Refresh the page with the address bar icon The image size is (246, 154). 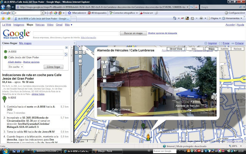192,7
